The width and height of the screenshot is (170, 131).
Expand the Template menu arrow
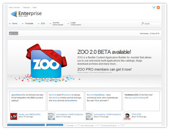[23, 24]
